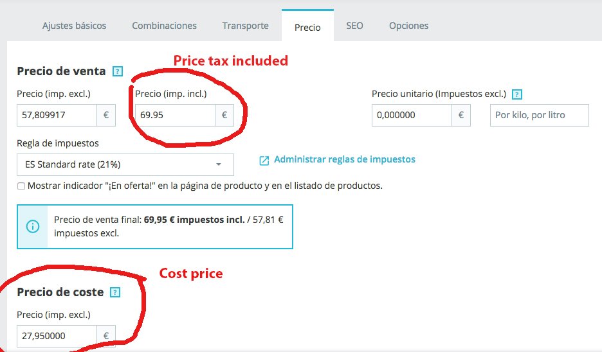Click cost price field showing 27,950000
The width and height of the screenshot is (602, 352).
click(x=57, y=336)
